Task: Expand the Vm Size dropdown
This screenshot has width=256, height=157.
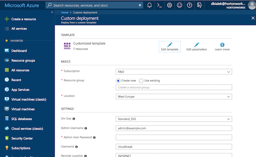Action: point(174,119)
